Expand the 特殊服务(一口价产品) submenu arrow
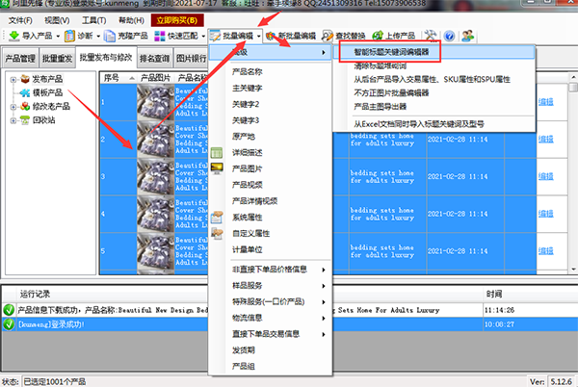 point(324,302)
